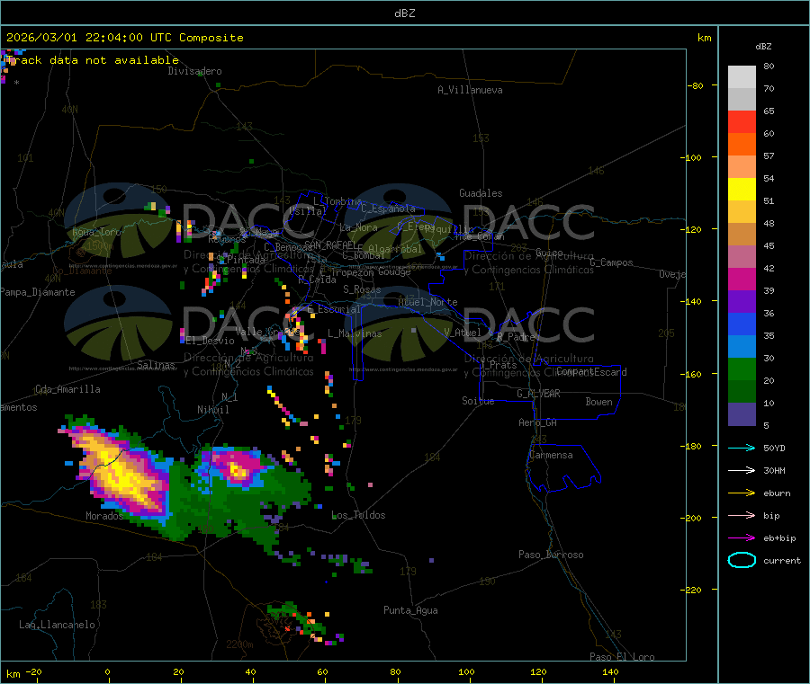This screenshot has height=684, width=810.
Task: Click the 39 dBZ magenta color swatch
Action: (742, 279)
